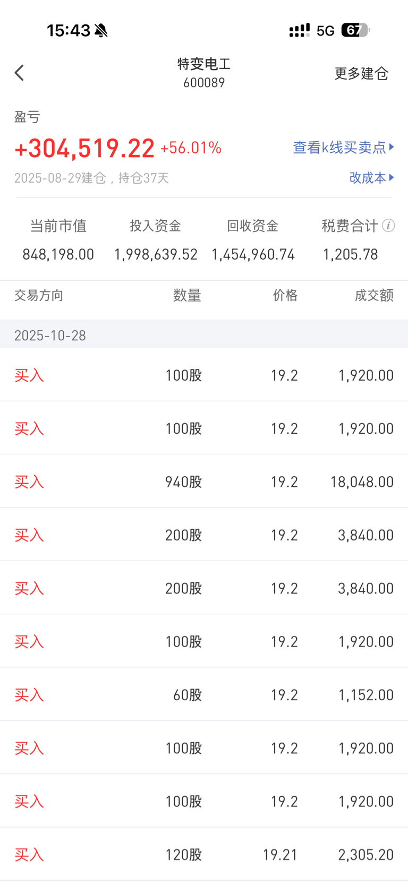
Task: Tap the 当前市值 value 848,198.00
Action: [58, 254]
